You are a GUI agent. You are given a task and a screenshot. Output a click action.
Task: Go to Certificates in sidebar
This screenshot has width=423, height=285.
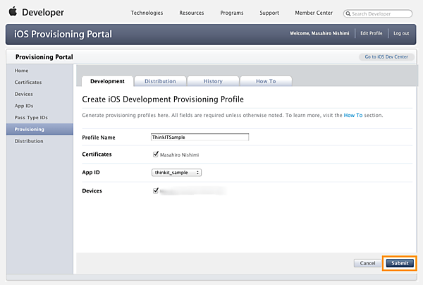(28, 83)
